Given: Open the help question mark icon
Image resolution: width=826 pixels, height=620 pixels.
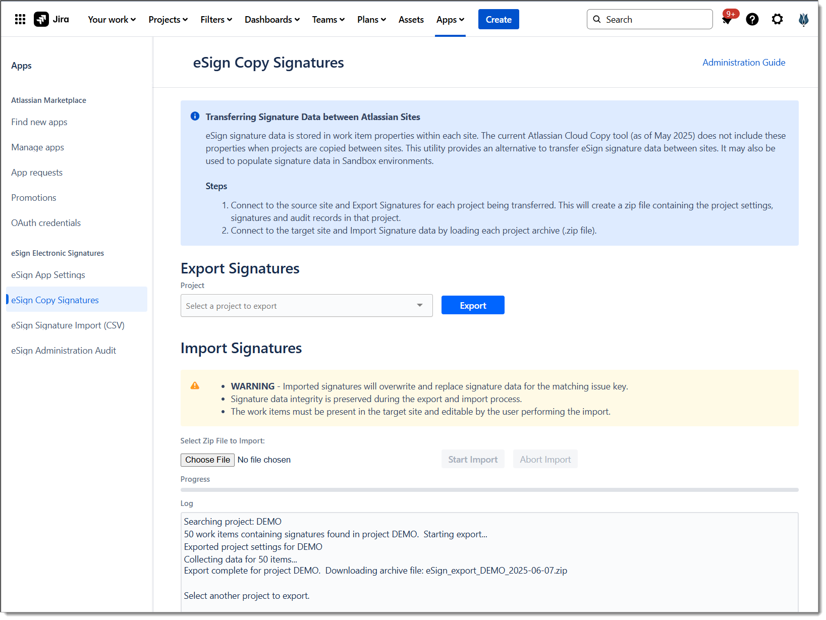Looking at the screenshot, I should tap(752, 20).
